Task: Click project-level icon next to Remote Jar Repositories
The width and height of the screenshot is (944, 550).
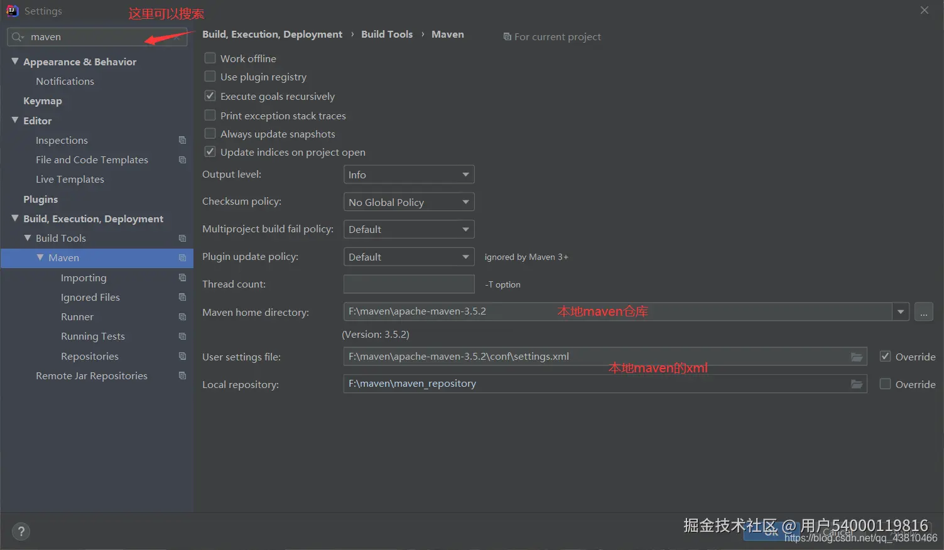Action: (x=182, y=375)
